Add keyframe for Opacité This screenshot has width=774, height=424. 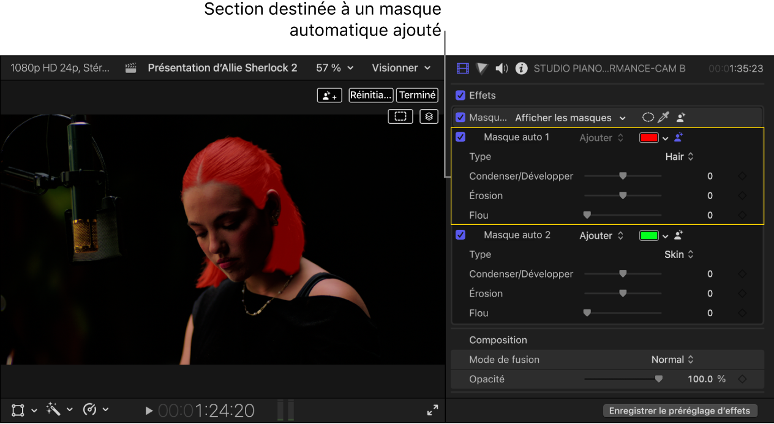742,379
